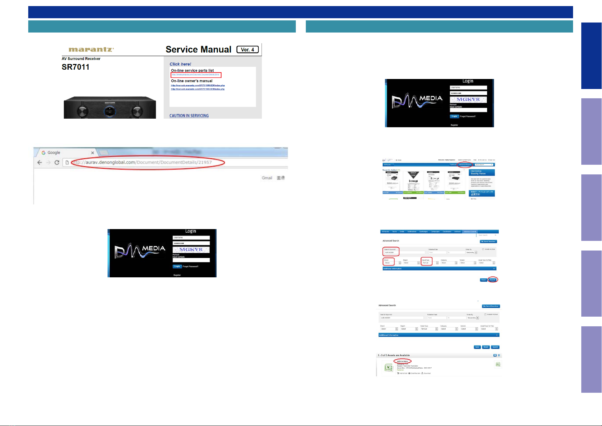Screen dimensions: 602x426
Task: Click the large Excel file icon in results
Action: (x=389, y=367)
